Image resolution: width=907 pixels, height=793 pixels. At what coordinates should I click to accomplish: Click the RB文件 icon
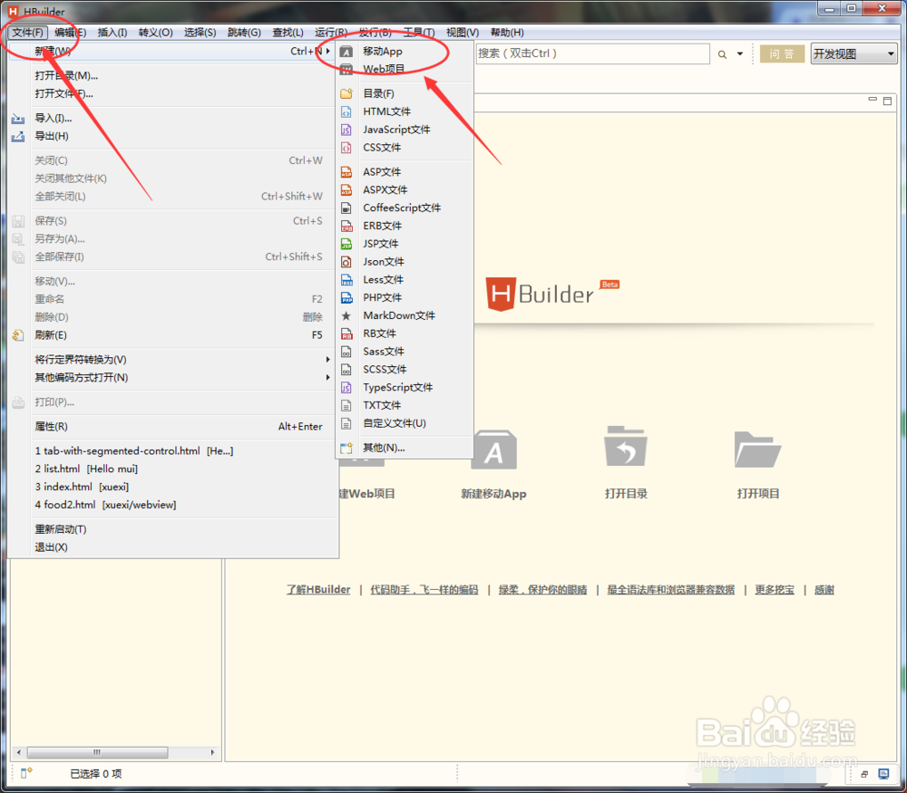click(346, 334)
